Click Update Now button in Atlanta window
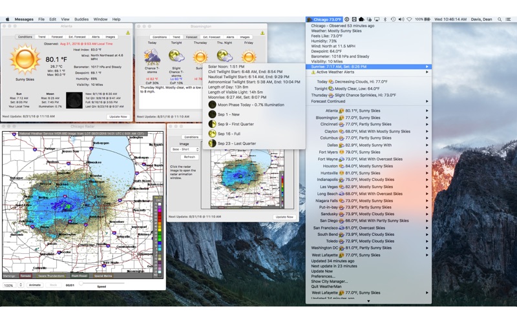Image resolution: width=517 pixels, height=323 pixels. point(118,117)
